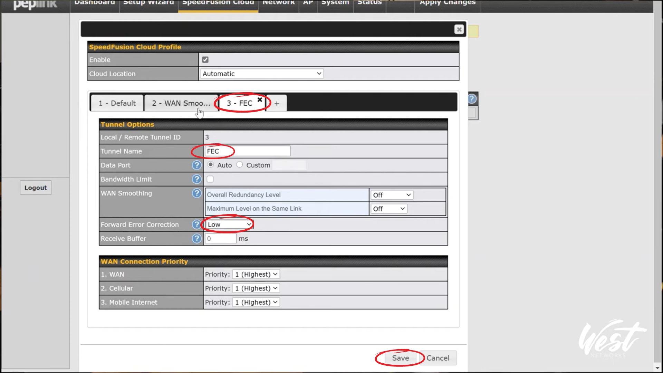This screenshot has width=663, height=373.
Task: Click the Bandwidth Limit help icon
Action: click(x=196, y=179)
